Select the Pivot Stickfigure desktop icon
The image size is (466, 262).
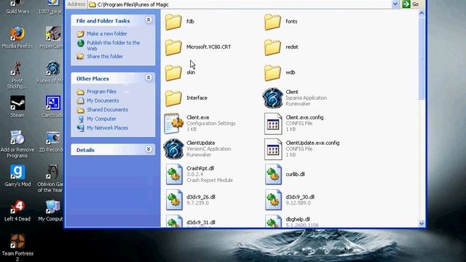(x=17, y=75)
